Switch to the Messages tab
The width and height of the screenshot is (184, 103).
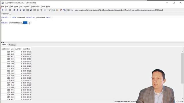pyautogui.click(x=13, y=45)
